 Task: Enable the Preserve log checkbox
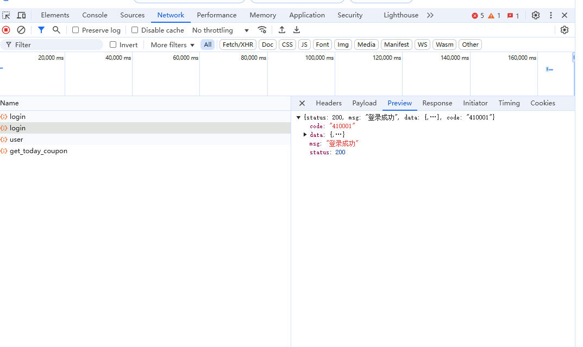coord(76,30)
